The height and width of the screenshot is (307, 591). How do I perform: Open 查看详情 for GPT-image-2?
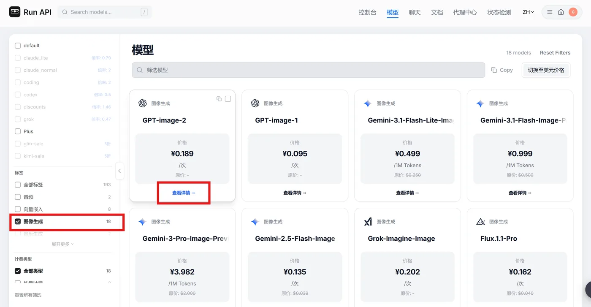[184, 193]
